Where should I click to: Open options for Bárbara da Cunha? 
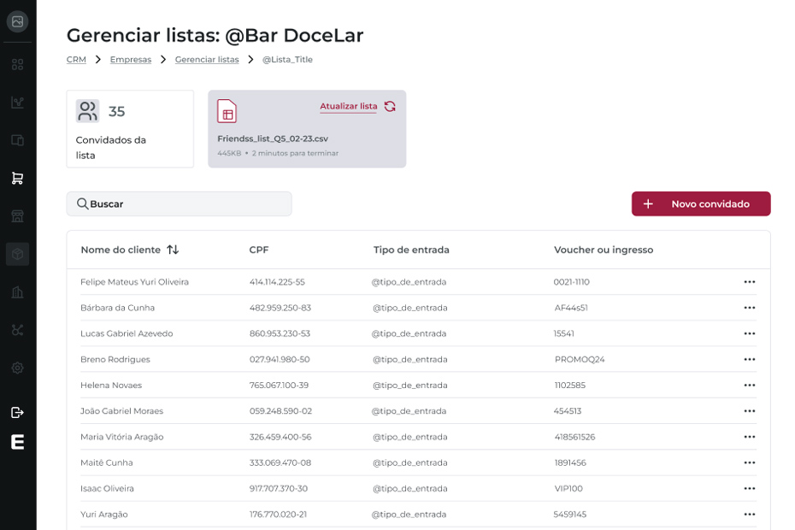pyautogui.click(x=750, y=308)
